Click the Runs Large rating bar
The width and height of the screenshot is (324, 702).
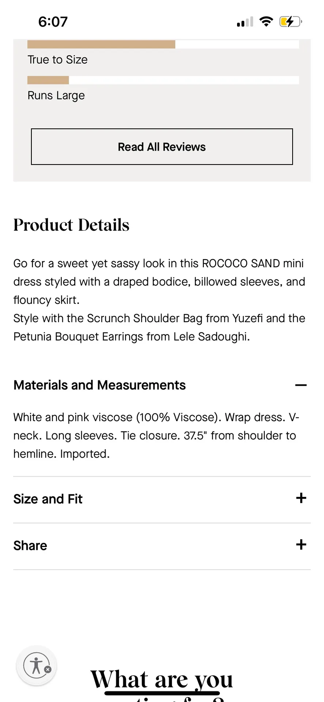(x=163, y=80)
